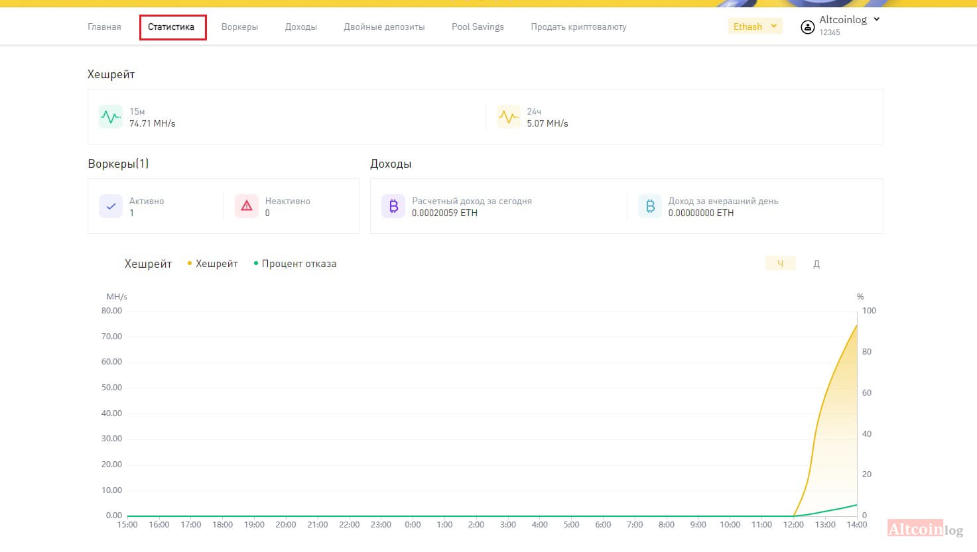Screen dimensions: 977x552
Task: Open the Статистика tab
Action: pos(171,27)
